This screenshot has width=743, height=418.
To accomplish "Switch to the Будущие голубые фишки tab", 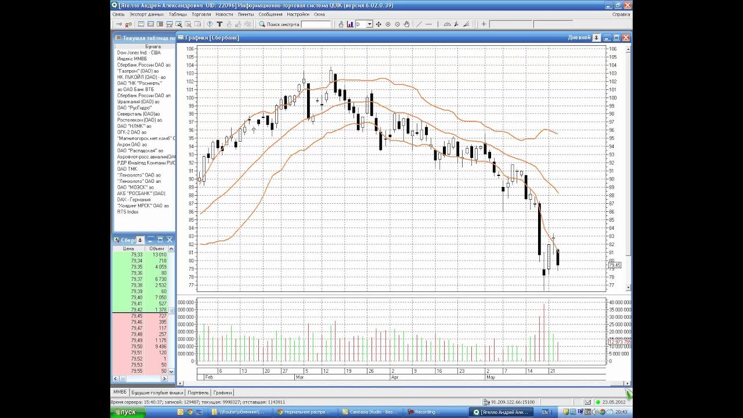I will click(156, 392).
